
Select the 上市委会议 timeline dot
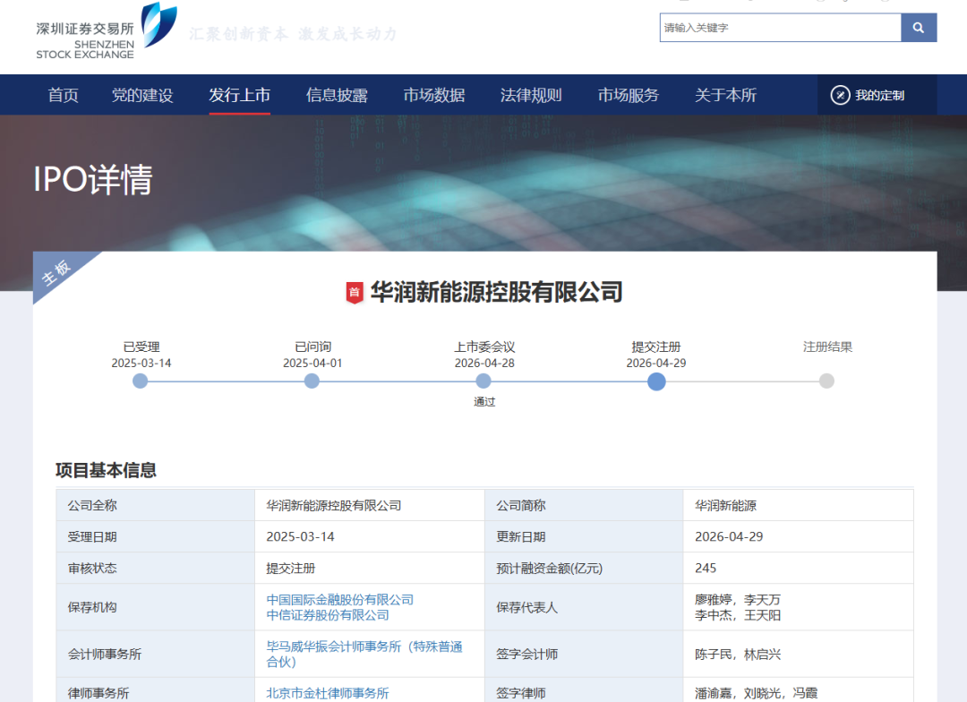tap(484, 381)
